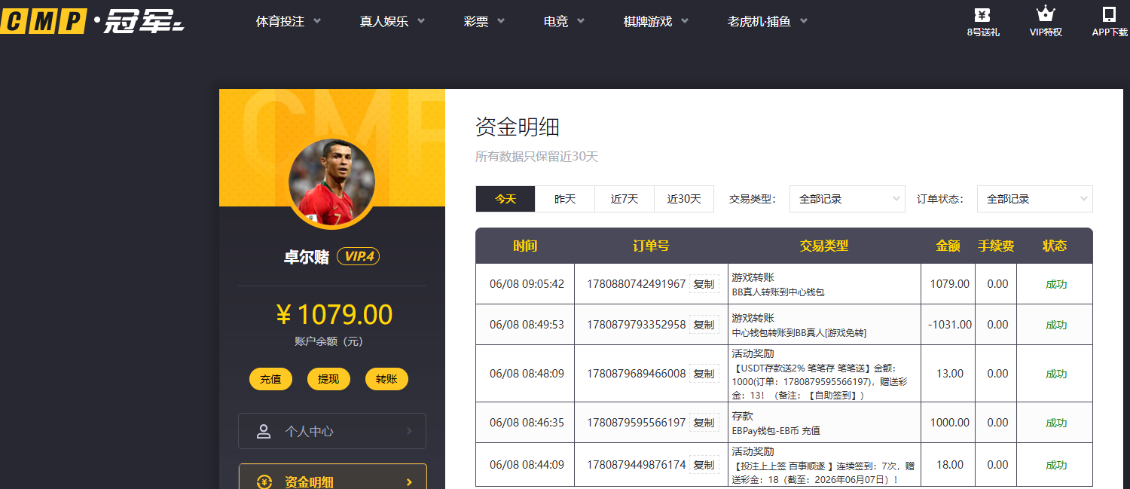Click the time 06/08 08:49:53
Screen dimensions: 1130x489
pos(527,325)
